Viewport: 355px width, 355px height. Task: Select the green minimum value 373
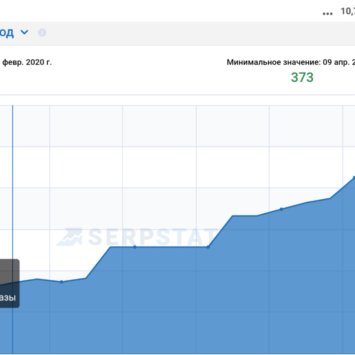[x=302, y=77]
